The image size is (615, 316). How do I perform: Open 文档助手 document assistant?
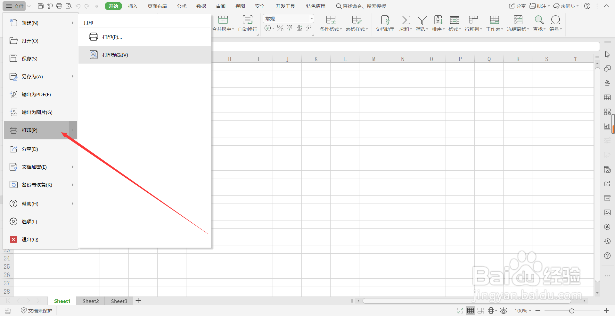pyautogui.click(x=385, y=24)
